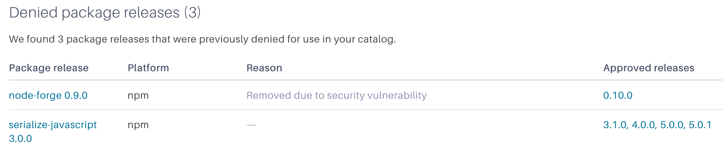
Task: Click npm platform in node-forge row
Action: 138,95
